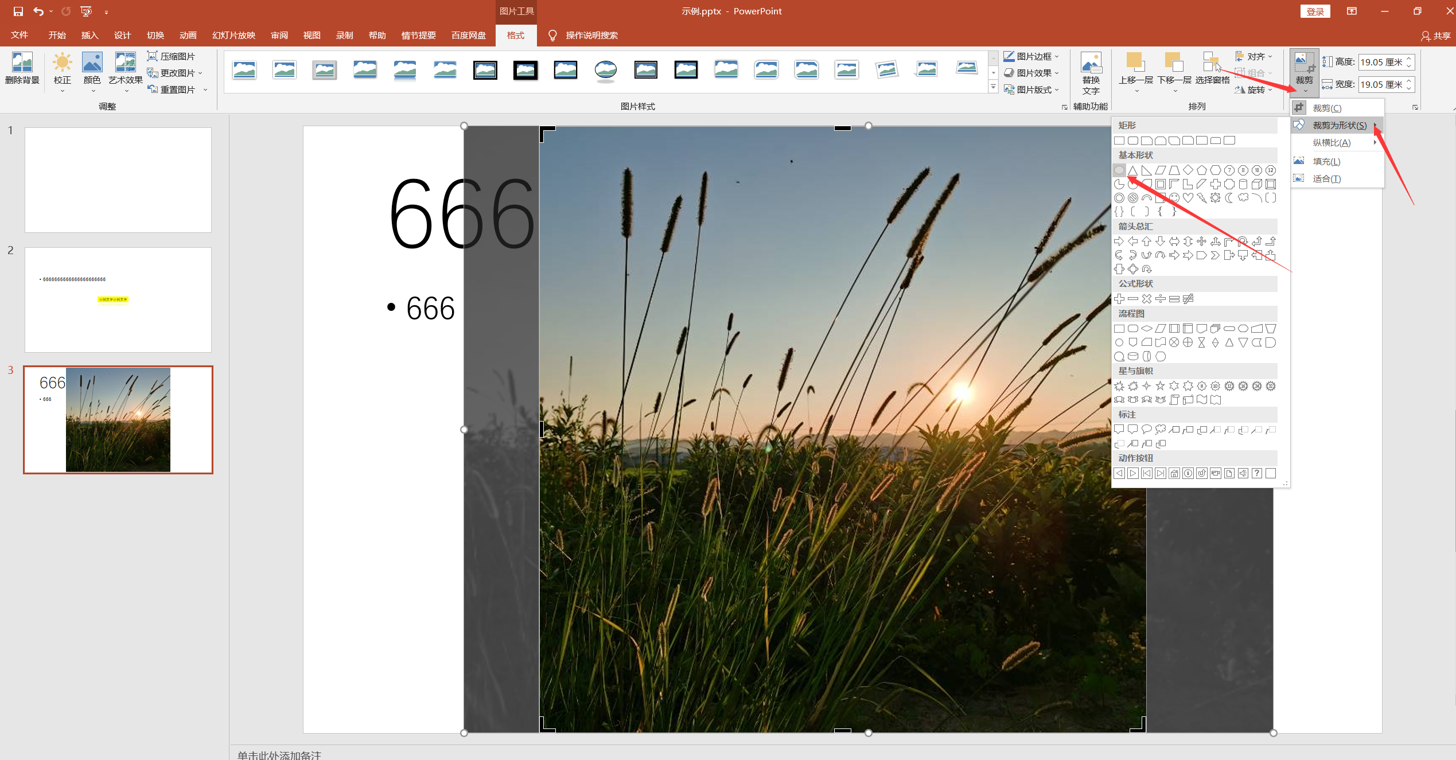Click the 替换文字 alt text icon
Image resolution: width=1456 pixels, height=760 pixels.
(x=1091, y=73)
